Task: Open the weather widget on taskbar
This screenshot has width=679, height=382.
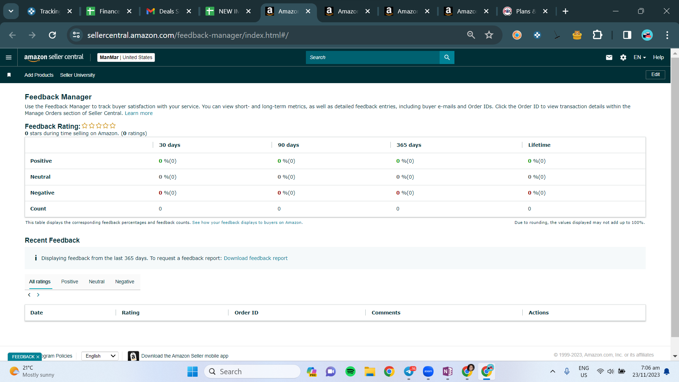Action: tap(32, 371)
